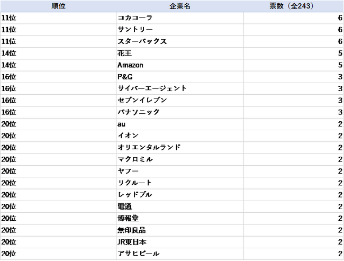344x261 pixels.
Task: Click the 票数（全243） column header
Action: pos(293,6)
